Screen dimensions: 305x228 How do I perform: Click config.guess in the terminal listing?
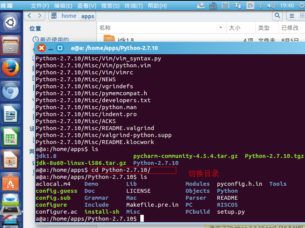57,191
